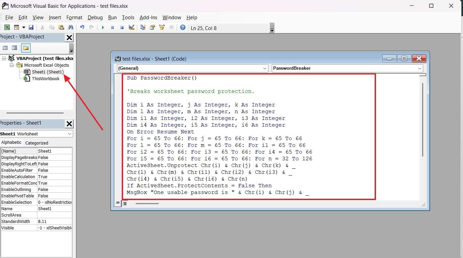Click the Toolbox toolbar icon

coord(171,28)
